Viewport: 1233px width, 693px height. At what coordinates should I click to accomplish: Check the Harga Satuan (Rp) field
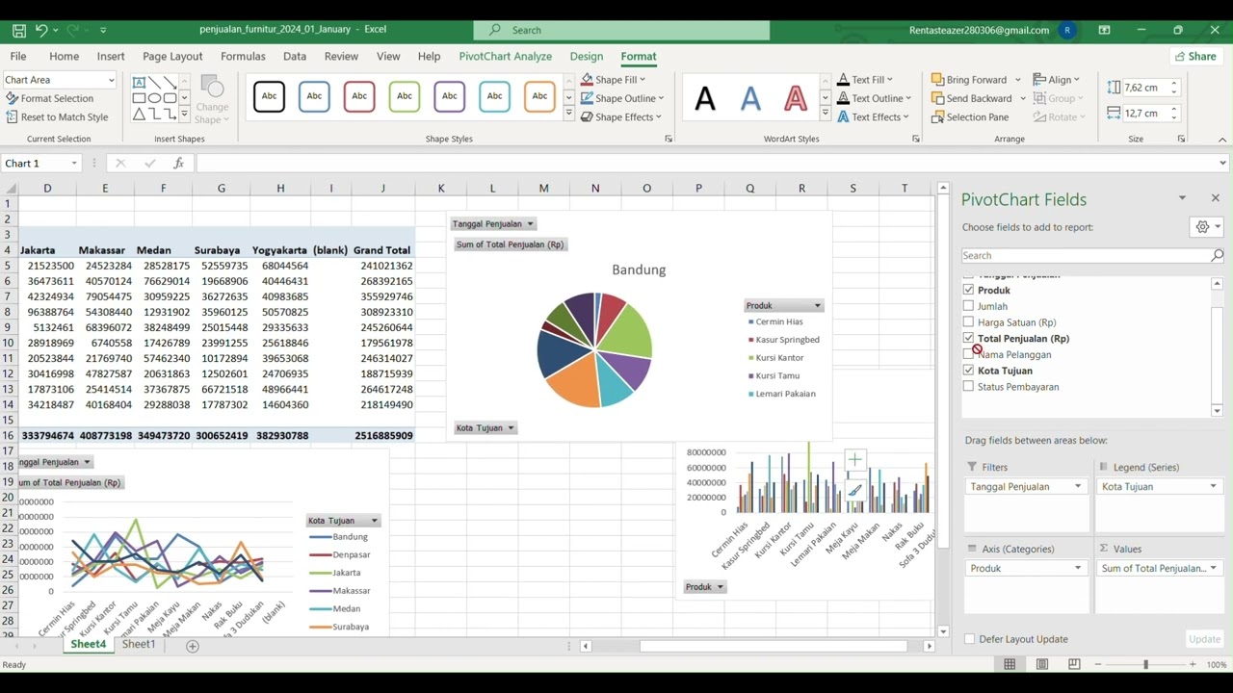click(x=968, y=322)
